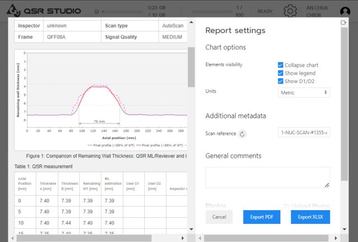Open the user profile avatar icon
The width and height of the screenshot is (358, 242).
pos(345,11)
